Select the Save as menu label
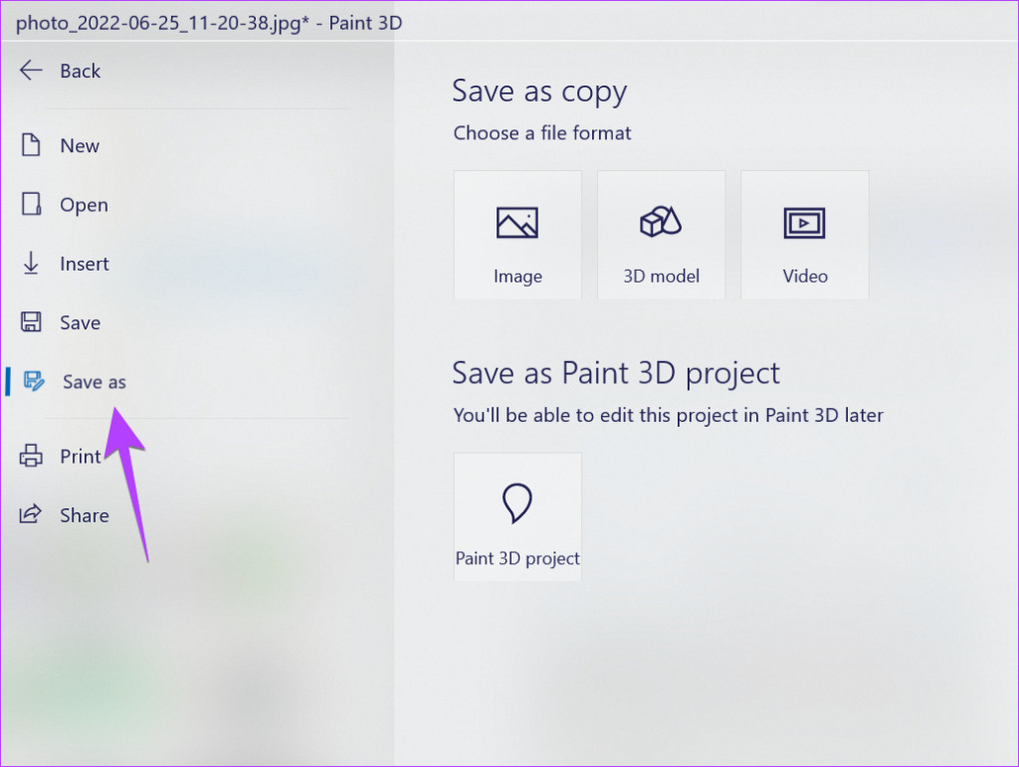This screenshot has width=1019, height=767. point(95,382)
